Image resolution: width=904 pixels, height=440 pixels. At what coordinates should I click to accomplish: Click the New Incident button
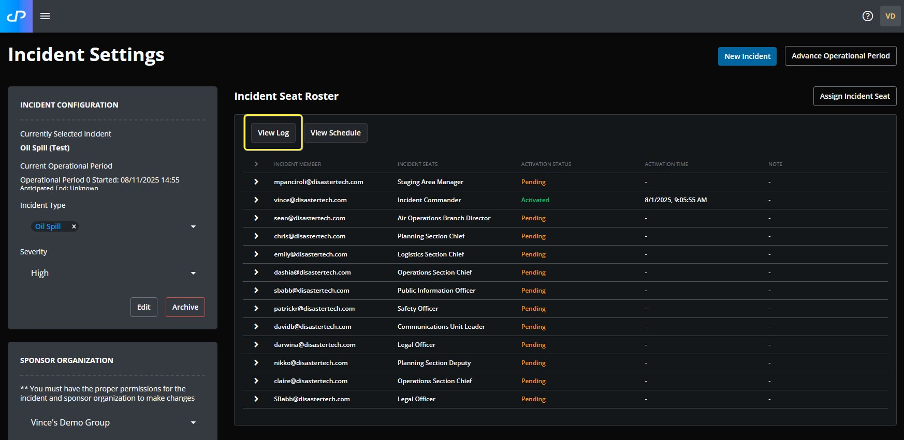[x=747, y=56]
